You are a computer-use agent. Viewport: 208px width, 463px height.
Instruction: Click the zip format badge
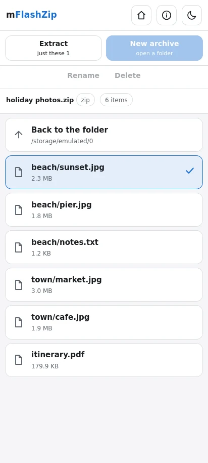85,100
